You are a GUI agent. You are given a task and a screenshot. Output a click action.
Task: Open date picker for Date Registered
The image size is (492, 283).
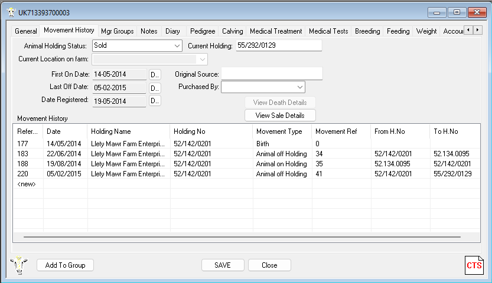click(x=155, y=101)
